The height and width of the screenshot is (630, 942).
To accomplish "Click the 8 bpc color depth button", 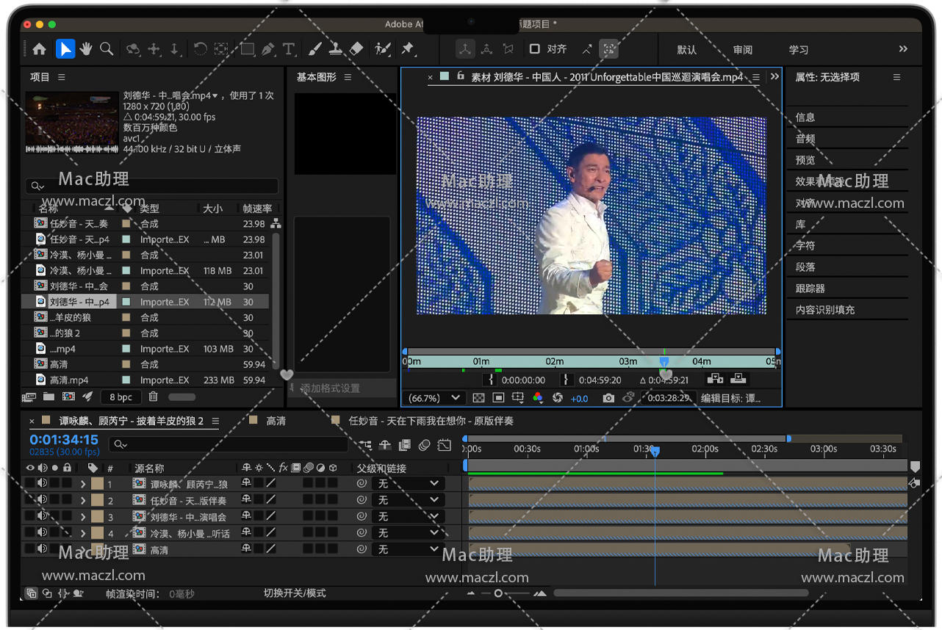I will point(121,397).
